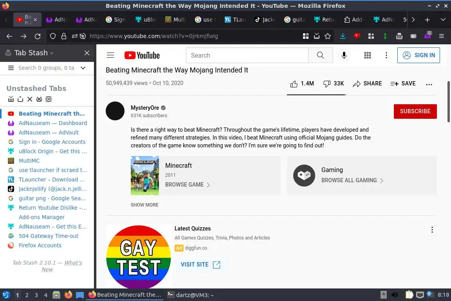Viewport: 451px width, 301px height.
Task: Click the volume speaker in system tray
Action: (x=395, y=295)
